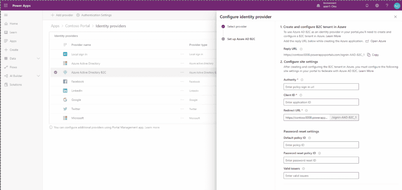The height and width of the screenshot is (190, 402).
Task: Open more options for Local sign in
Action: 182,54
